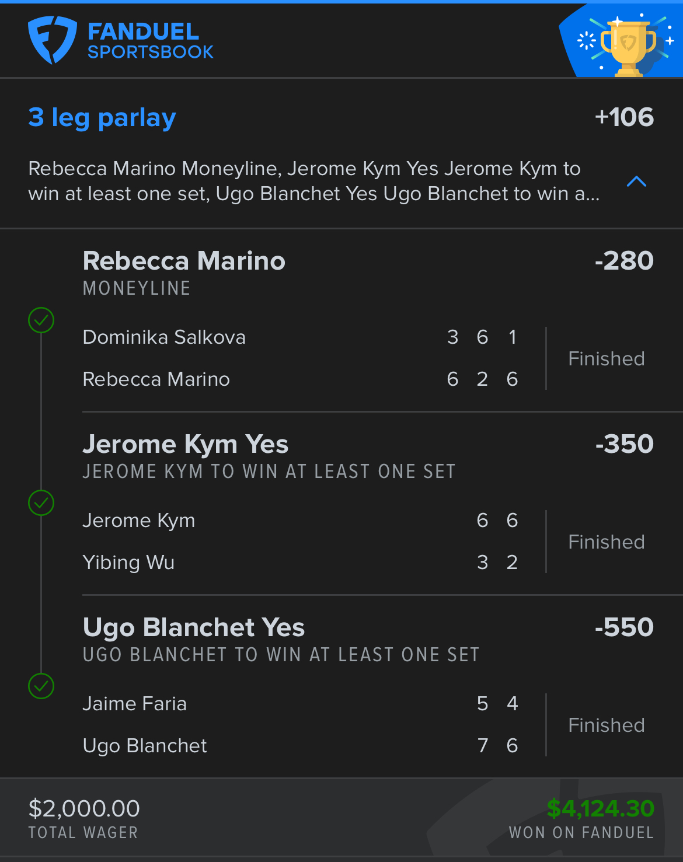Screen dimensions: 683x862
Task: Click the Jerome Kym leg green checkmark
Action: pyautogui.click(x=41, y=503)
